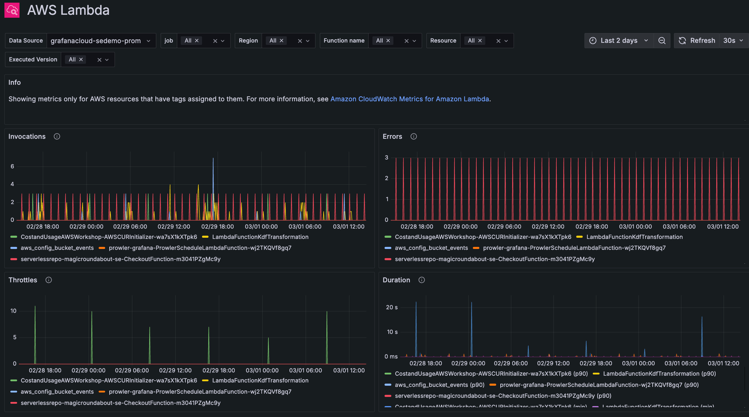749x417 pixels.
Task: Click the clock icon in the time range picker
Action: tap(594, 40)
